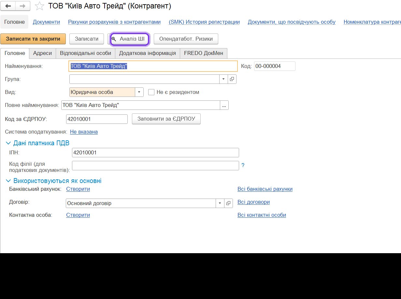
Task: Add this contractor to favorites with the star
Action: (x=39, y=6)
